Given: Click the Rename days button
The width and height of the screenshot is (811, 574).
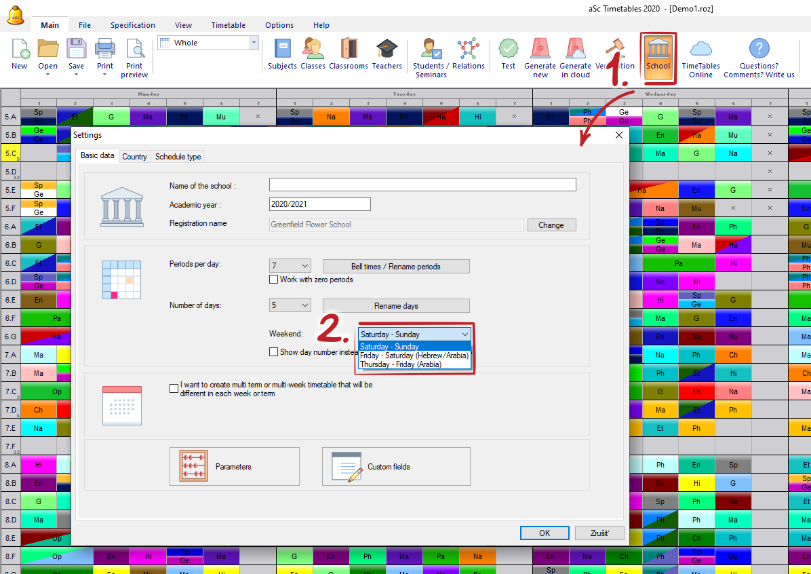Looking at the screenshot, I should pyautogui.click(x=396, y=306).
